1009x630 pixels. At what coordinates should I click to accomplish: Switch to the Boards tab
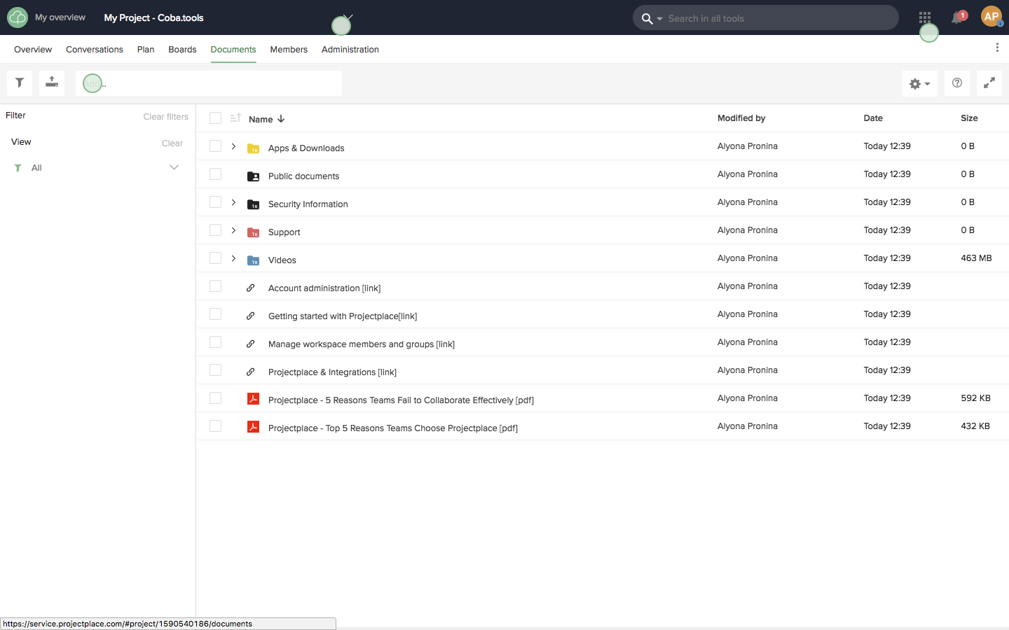click(182, 50)
